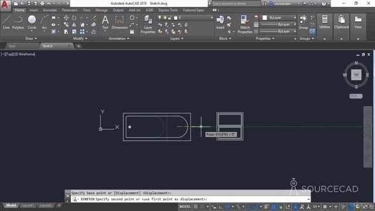Click the ViewCube TOP face
This screenshot has width=375, height=211.
point(356,75)
